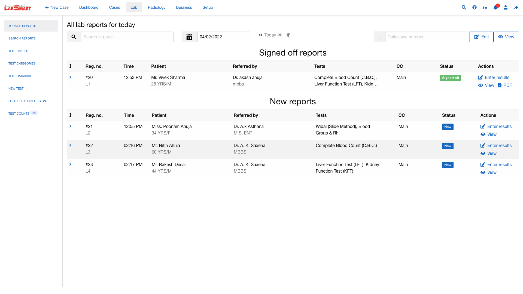This screenshot has width=523, height=294.
Task: Download PDF for Vivek Sharma report
Action: coord(505,85)
